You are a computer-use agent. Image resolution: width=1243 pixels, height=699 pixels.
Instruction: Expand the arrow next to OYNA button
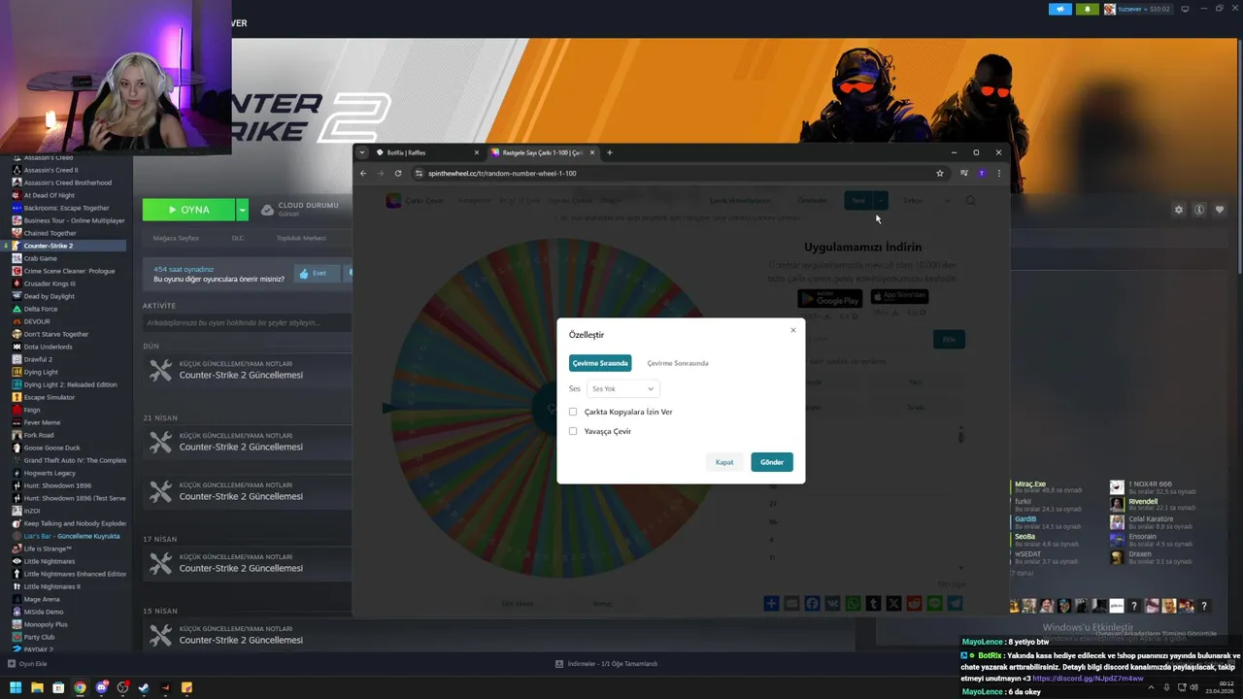(x=242, y=210)
